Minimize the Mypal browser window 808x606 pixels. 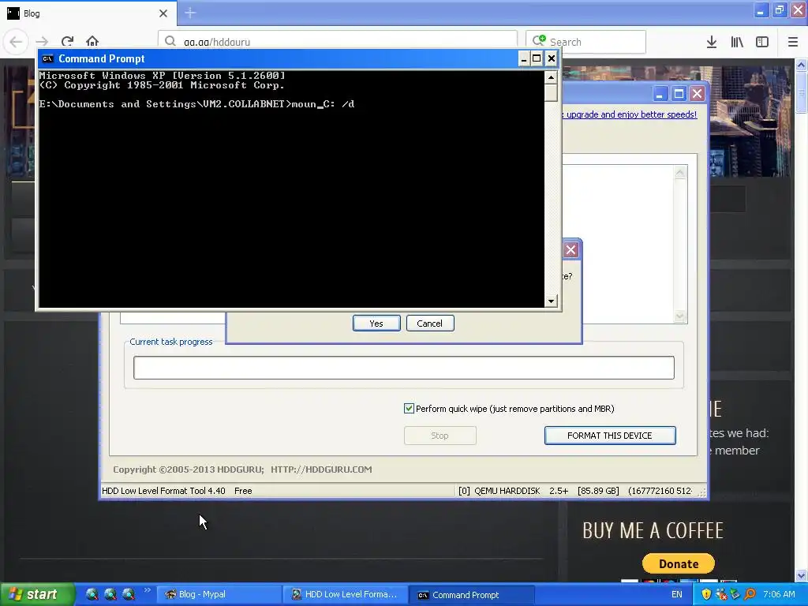point(760,10)
